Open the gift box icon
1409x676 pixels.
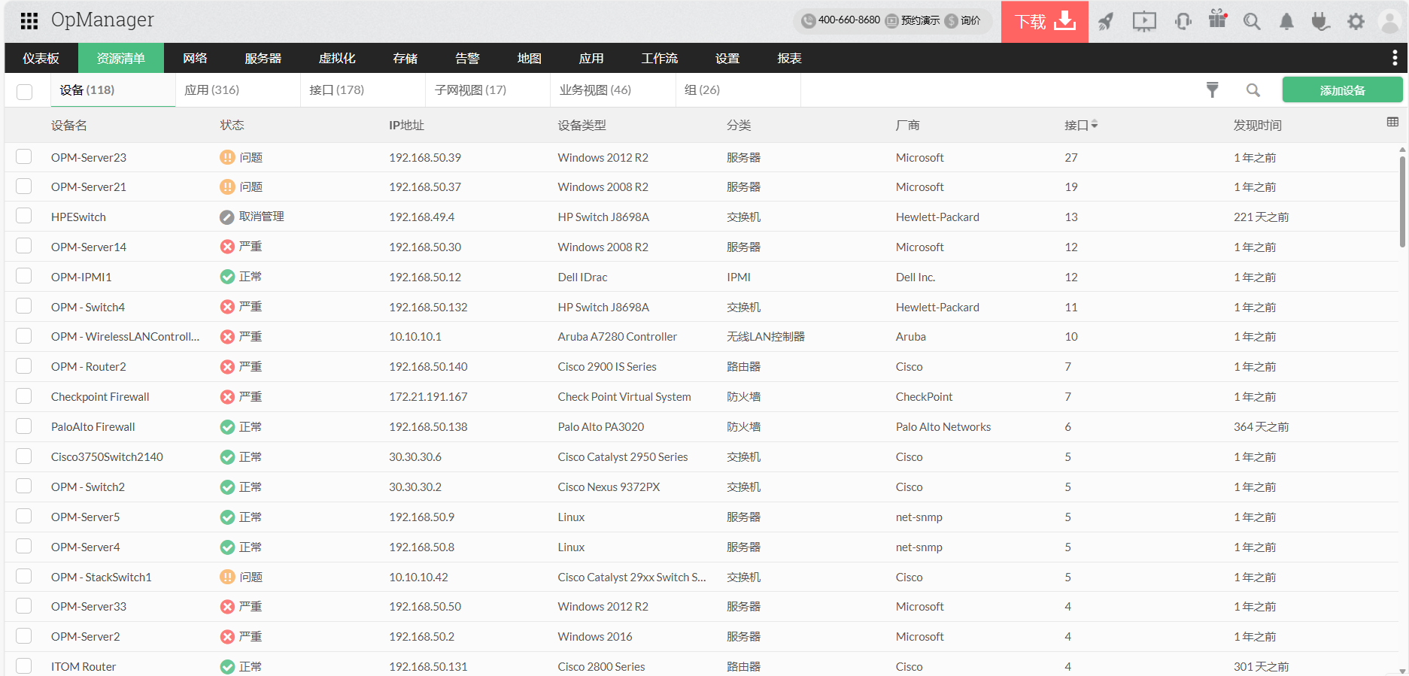coord(1217,20)
